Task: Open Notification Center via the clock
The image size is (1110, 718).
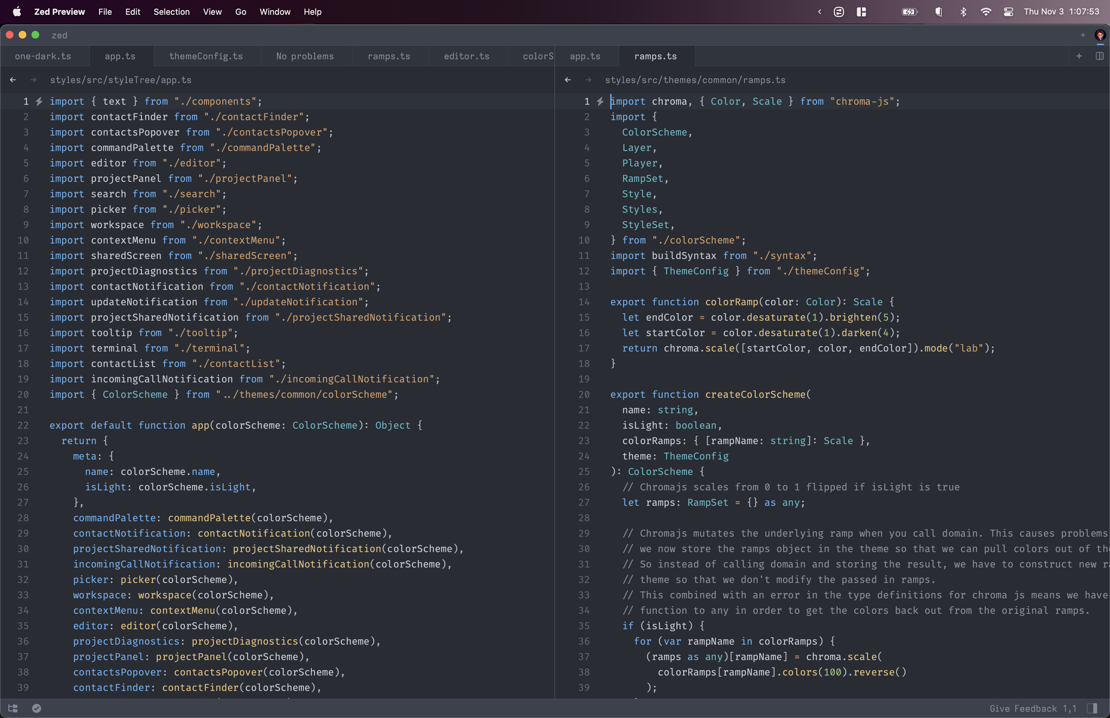Action: 1062,12
